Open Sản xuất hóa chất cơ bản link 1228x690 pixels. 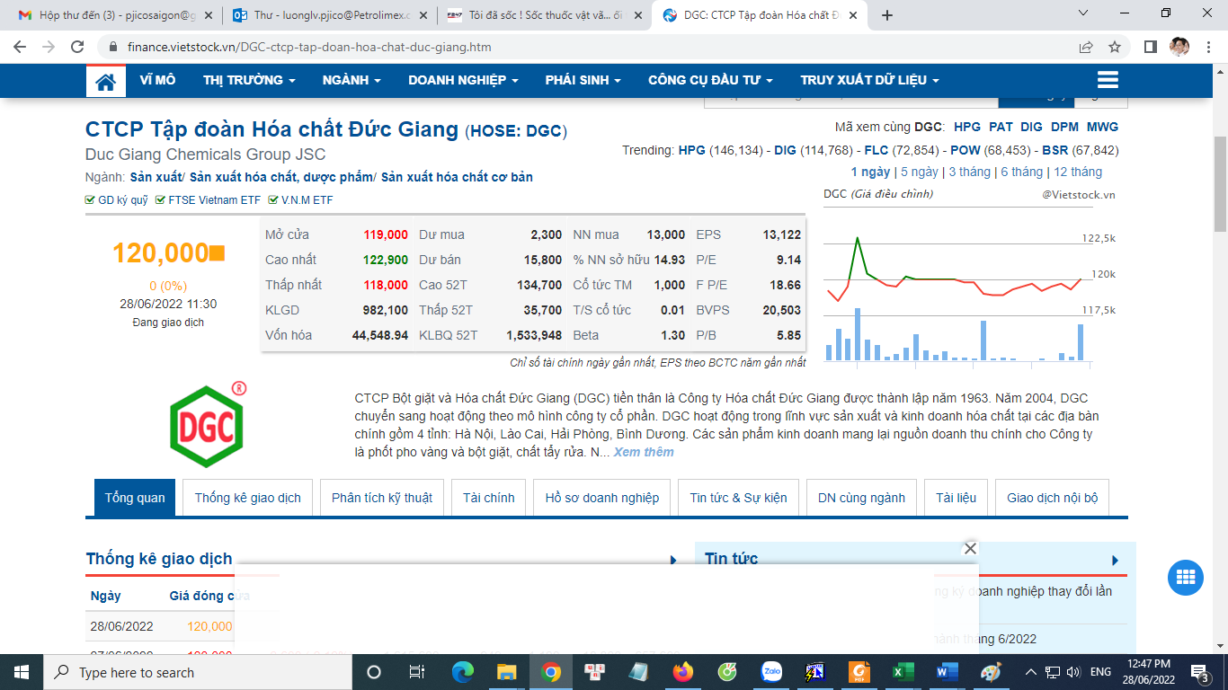point(457,177)
